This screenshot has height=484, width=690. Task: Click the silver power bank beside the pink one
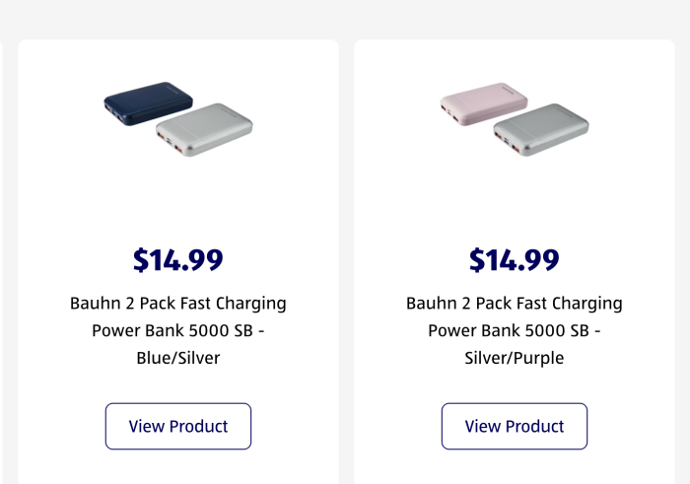tap(541, 130)
